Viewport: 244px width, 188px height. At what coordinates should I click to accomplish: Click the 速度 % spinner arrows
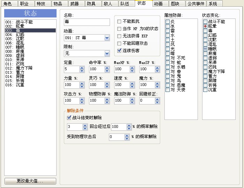(x=132, y=85)
